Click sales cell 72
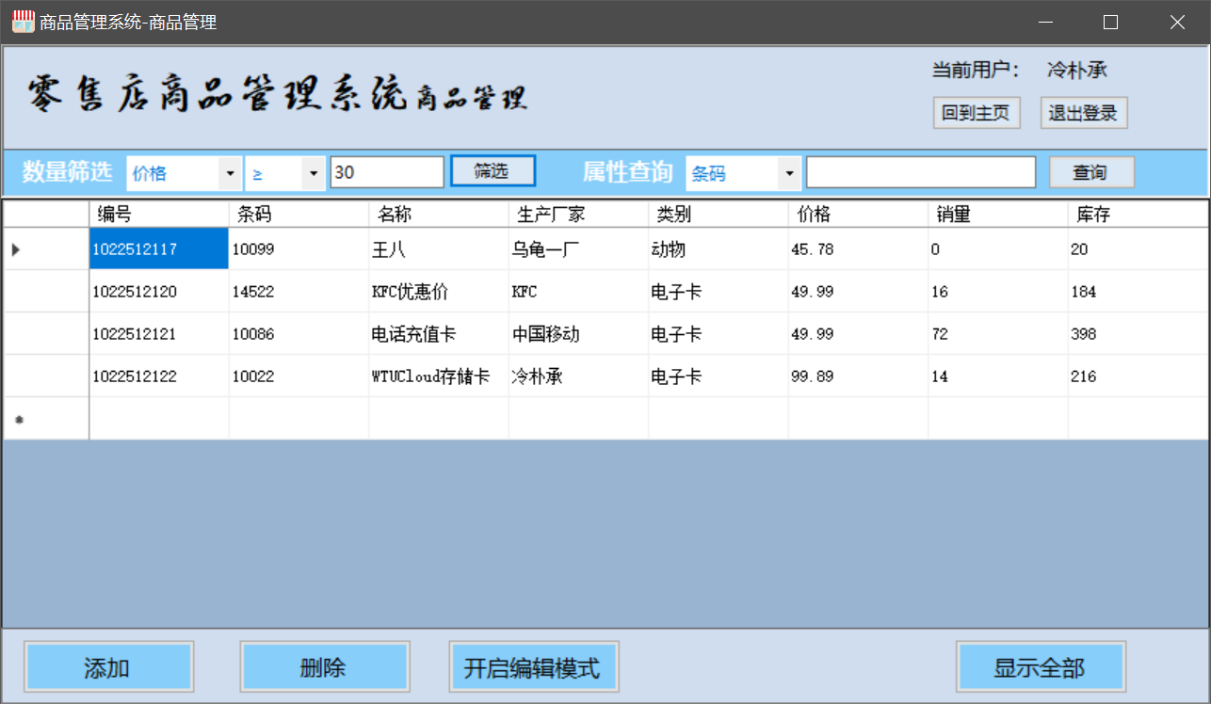The height and width of the screenshot is (704, 1211). (x=998, y=334)
